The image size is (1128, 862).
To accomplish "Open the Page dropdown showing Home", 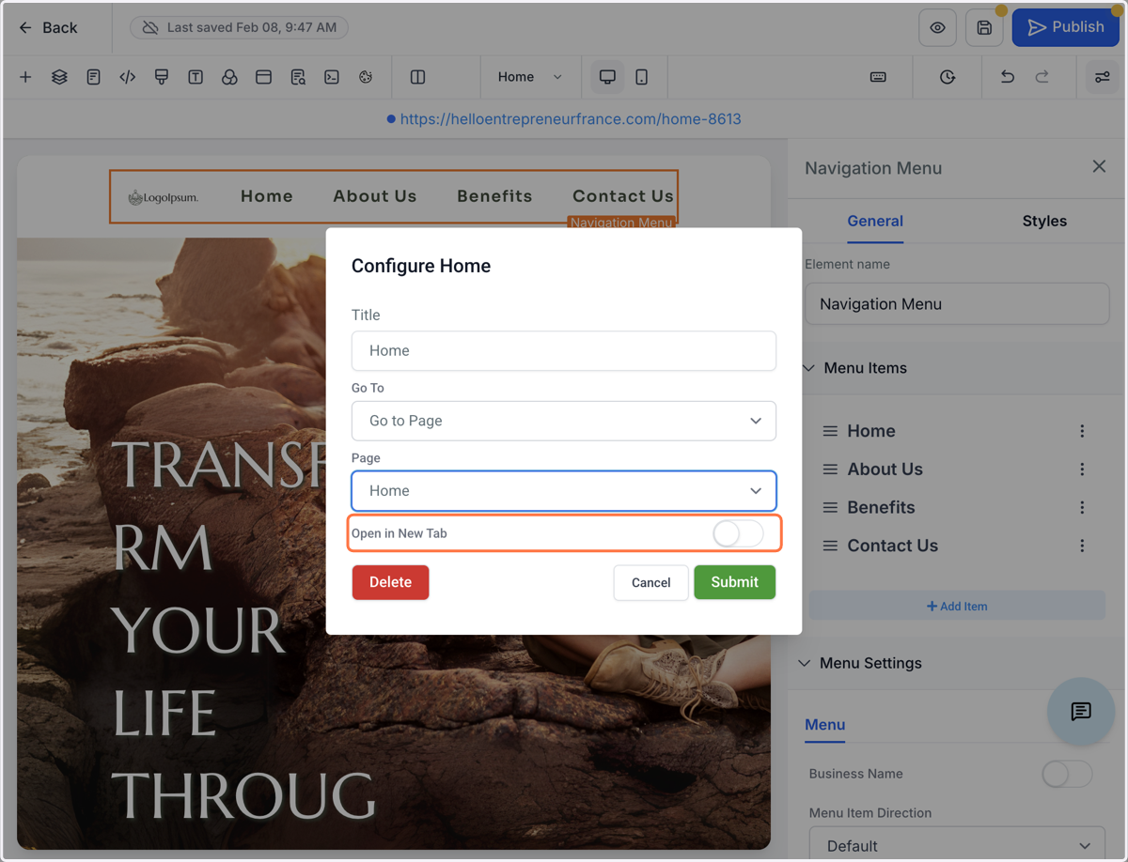I will 564,491.
